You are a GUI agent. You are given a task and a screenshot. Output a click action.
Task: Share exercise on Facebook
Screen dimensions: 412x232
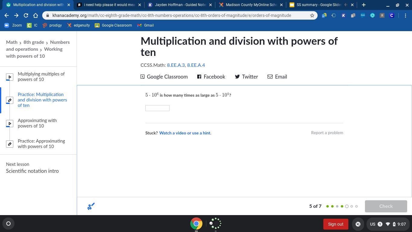click(x=211, y=77)
